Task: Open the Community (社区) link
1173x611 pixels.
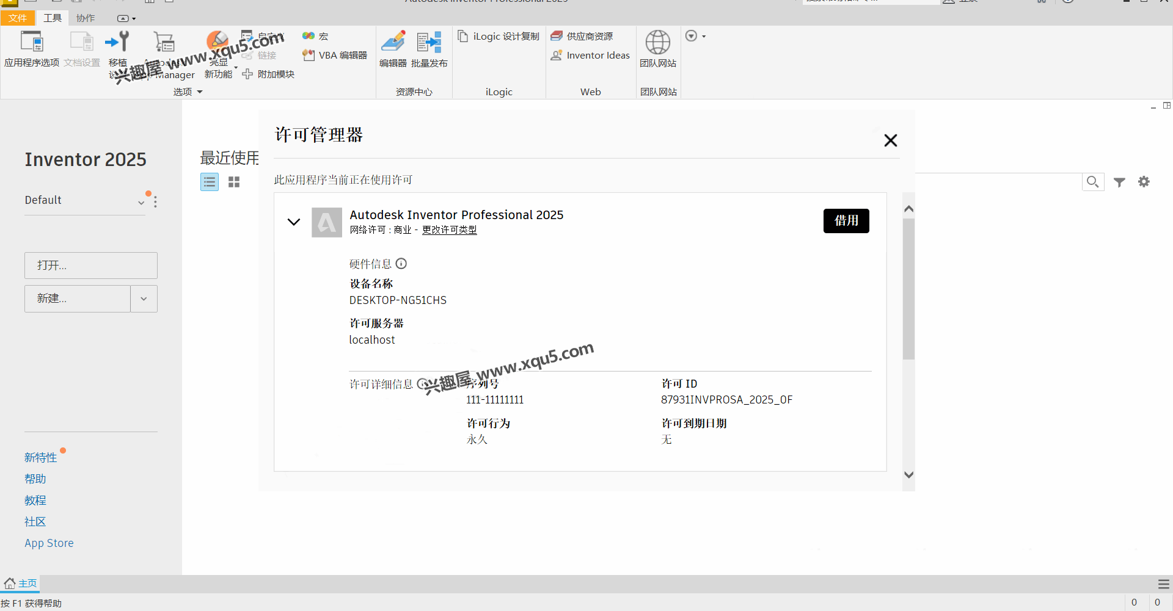Action: 35,522
